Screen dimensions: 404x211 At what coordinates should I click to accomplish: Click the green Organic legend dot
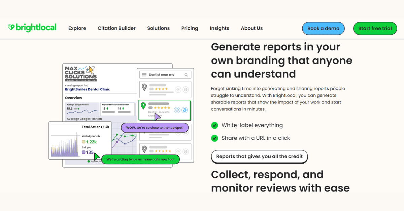(x=89, y=161)
